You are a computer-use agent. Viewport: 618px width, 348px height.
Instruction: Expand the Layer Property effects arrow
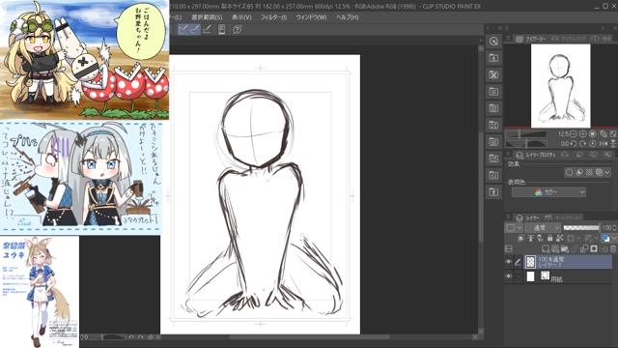607,173
